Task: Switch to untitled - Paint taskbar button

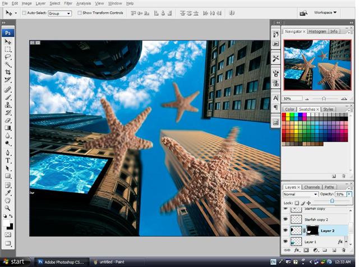Action: (110, 262)
